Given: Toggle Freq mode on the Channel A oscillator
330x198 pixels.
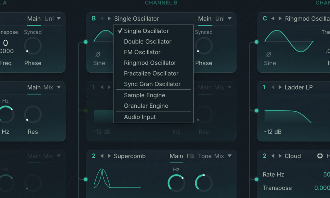Looking at the screenshot, I should click(x=6, y=63).
